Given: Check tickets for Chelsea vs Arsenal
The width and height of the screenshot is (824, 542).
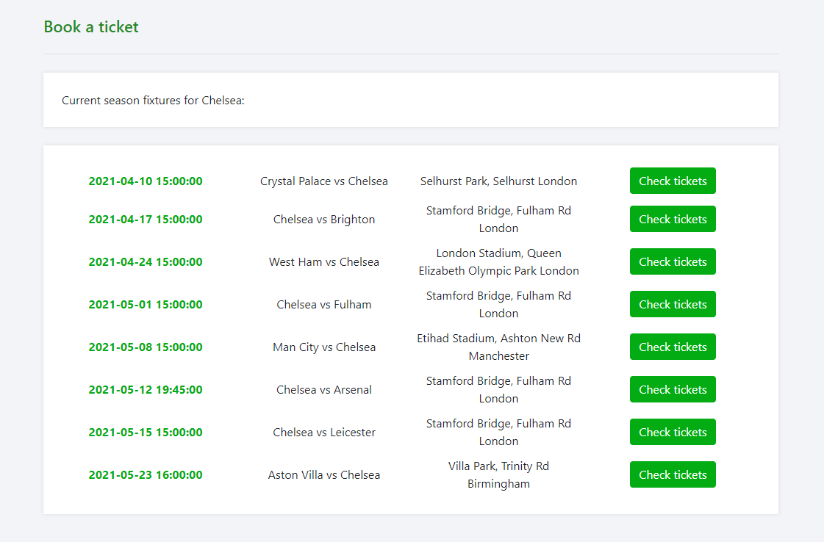Looking at the screenshot, I should tap(672, 389).
